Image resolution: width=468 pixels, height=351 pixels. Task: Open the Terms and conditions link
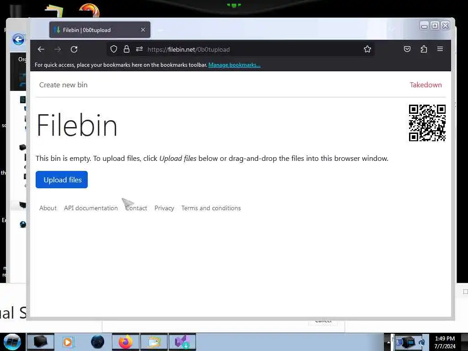pyautogui.click(x=211, y=208)
